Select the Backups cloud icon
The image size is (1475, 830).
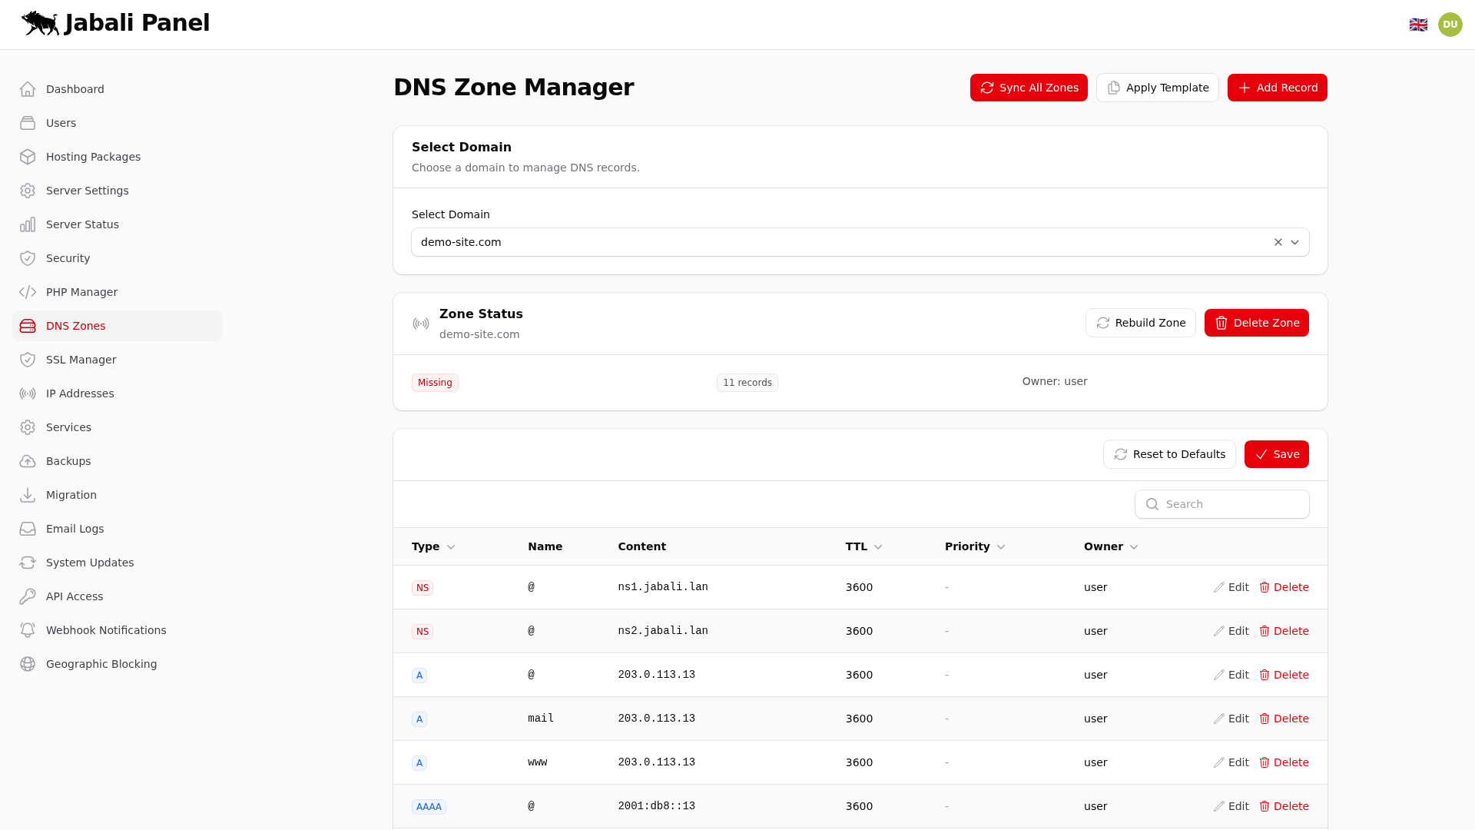[28, 461]
